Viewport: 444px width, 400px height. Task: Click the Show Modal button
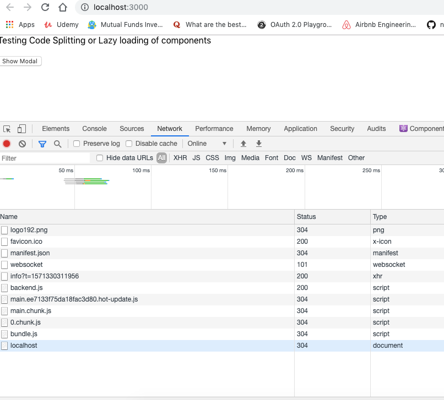point(20,61)
